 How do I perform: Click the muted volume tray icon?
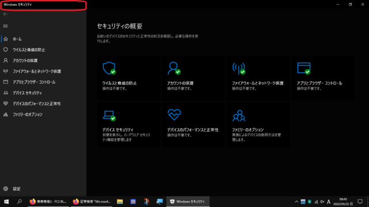pos(322,202)
